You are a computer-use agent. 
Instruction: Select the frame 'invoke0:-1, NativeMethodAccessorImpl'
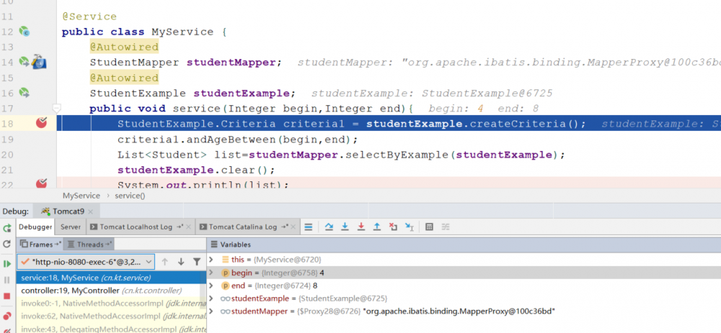[111, 304]
